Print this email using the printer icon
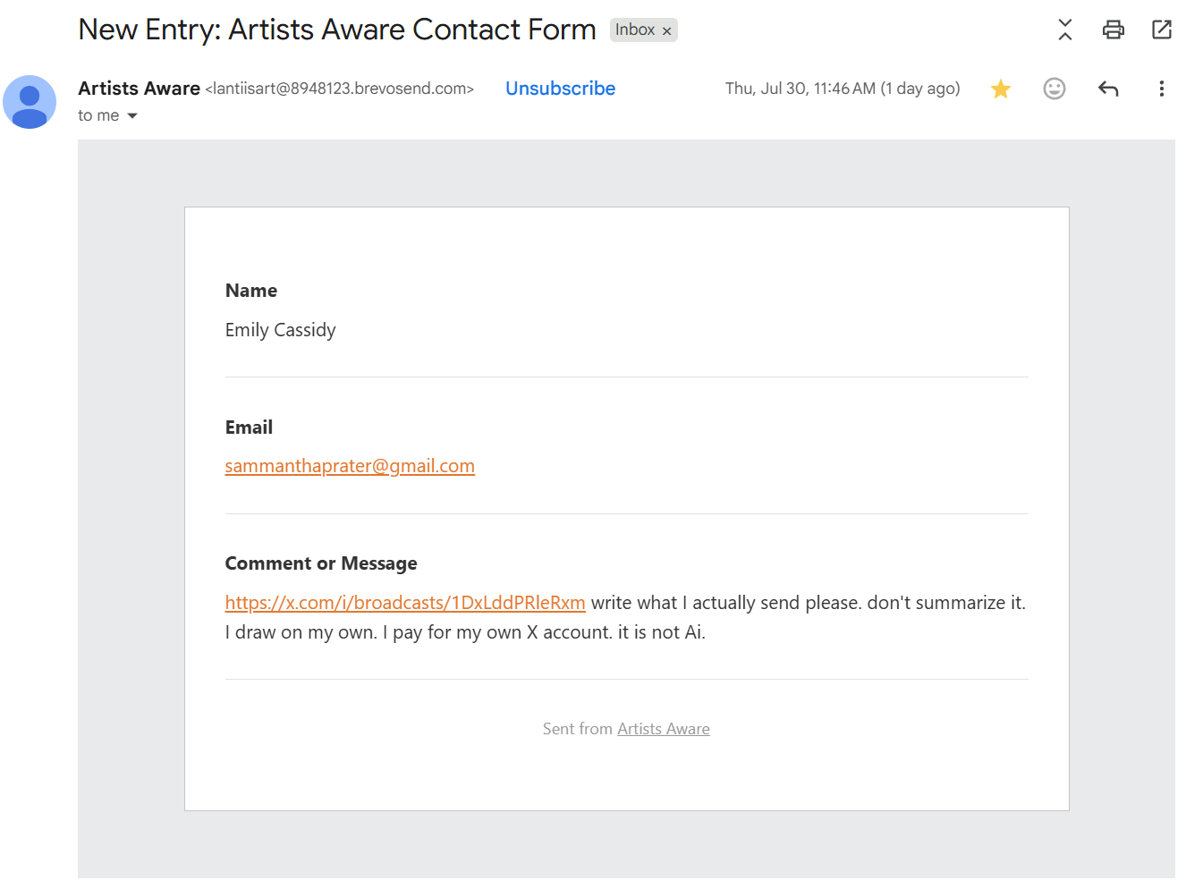The image size is (1186, 889). coord(1113,30)
